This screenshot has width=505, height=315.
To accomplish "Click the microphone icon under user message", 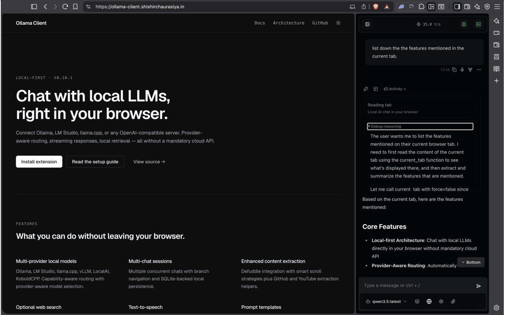I will coord(462,70).
